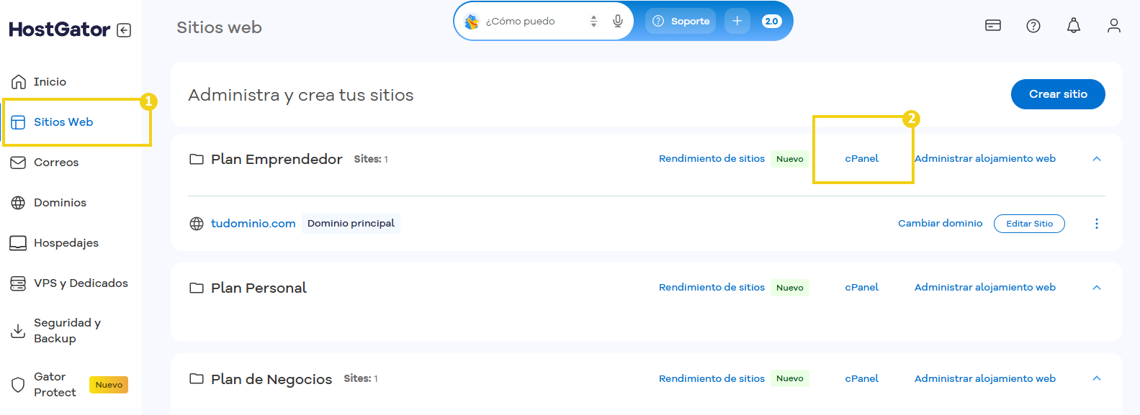Click the globe icon beside tudominio.com

pos(197,224)
